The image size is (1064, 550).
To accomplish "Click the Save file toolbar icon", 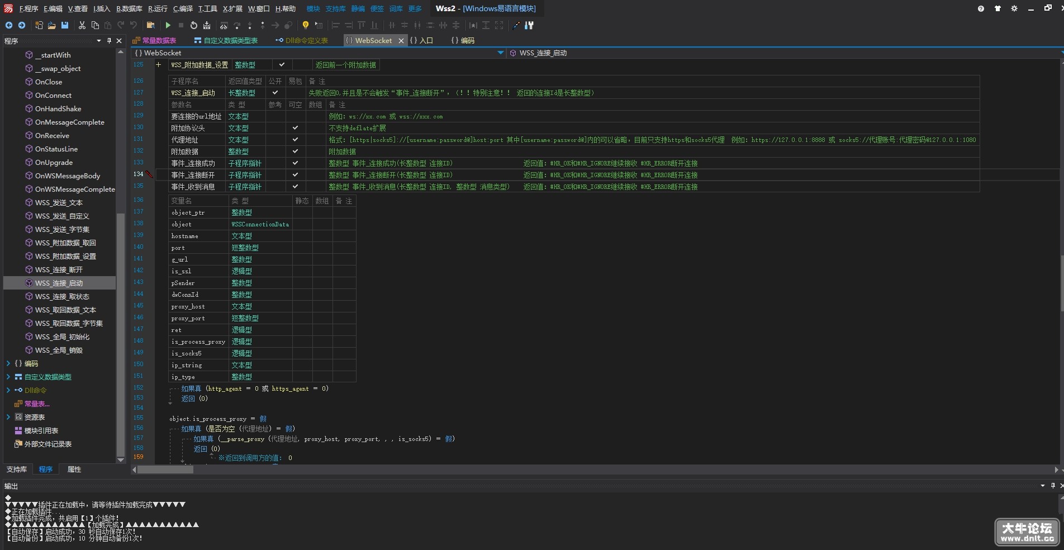I will pyautogui.click(x=65, y=25).
